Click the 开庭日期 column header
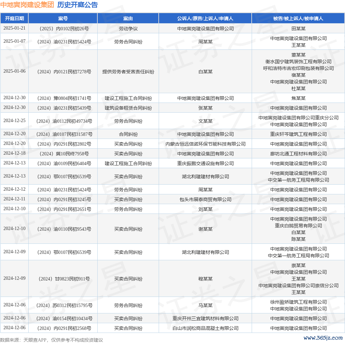345x343 pixels. (14, 18)
